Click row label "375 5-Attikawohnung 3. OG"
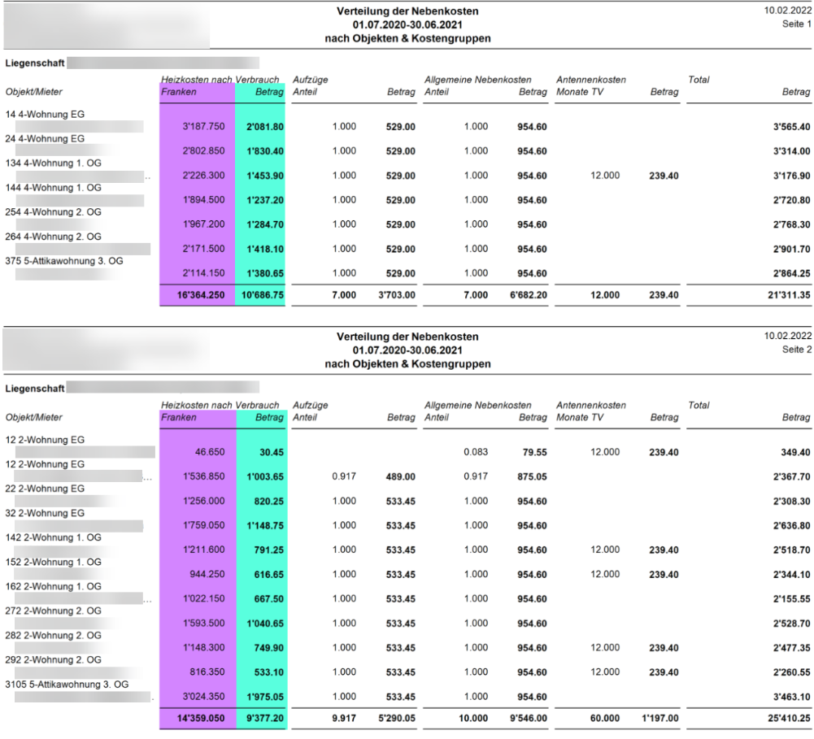Screen dimensions: 814x739 64,260
